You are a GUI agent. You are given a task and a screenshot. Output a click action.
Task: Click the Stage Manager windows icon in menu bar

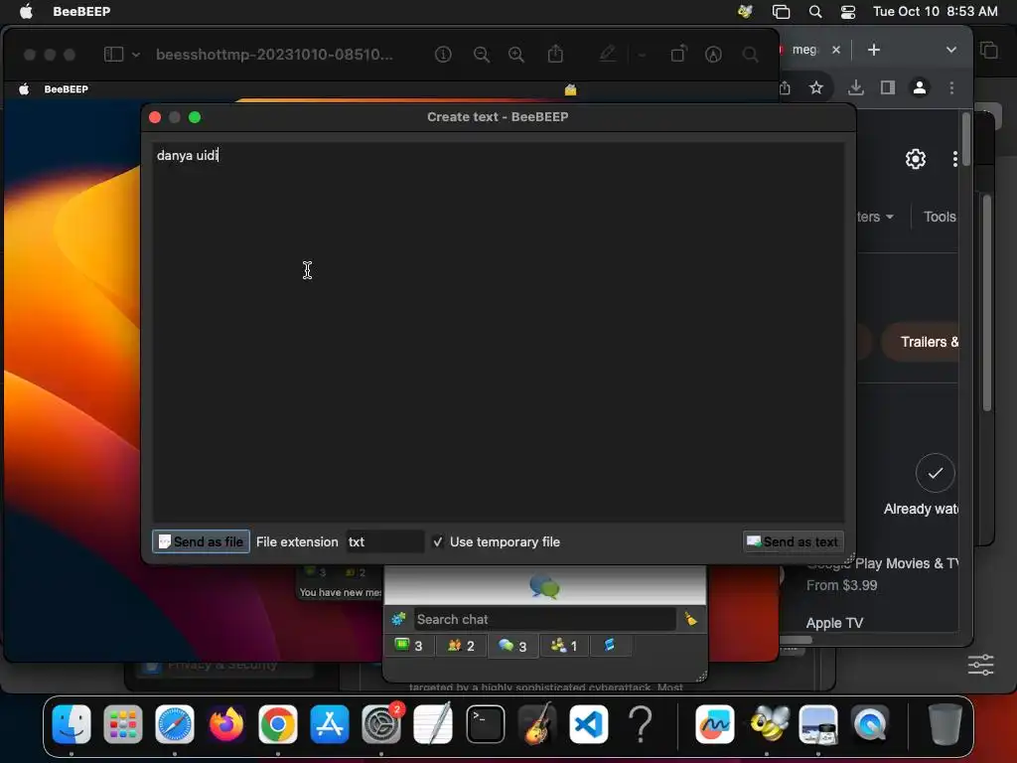click(x=781, y=11)
